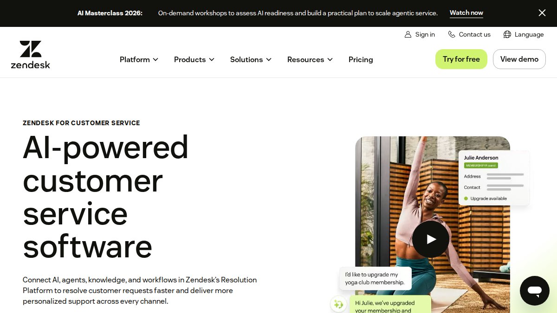
Task: Click the Zendesk logo
Action: (x=31, y=55)
